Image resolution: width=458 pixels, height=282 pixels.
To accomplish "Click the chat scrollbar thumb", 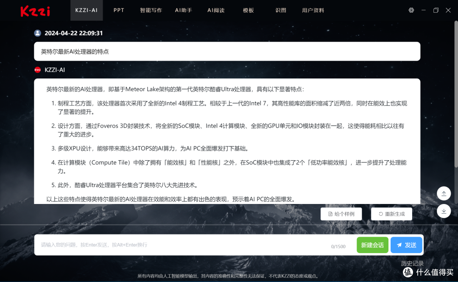I will coord(456,95).
